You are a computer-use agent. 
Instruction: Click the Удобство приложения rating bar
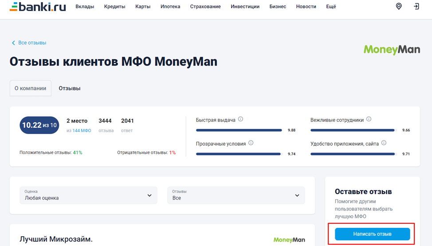tap(353, 154)
